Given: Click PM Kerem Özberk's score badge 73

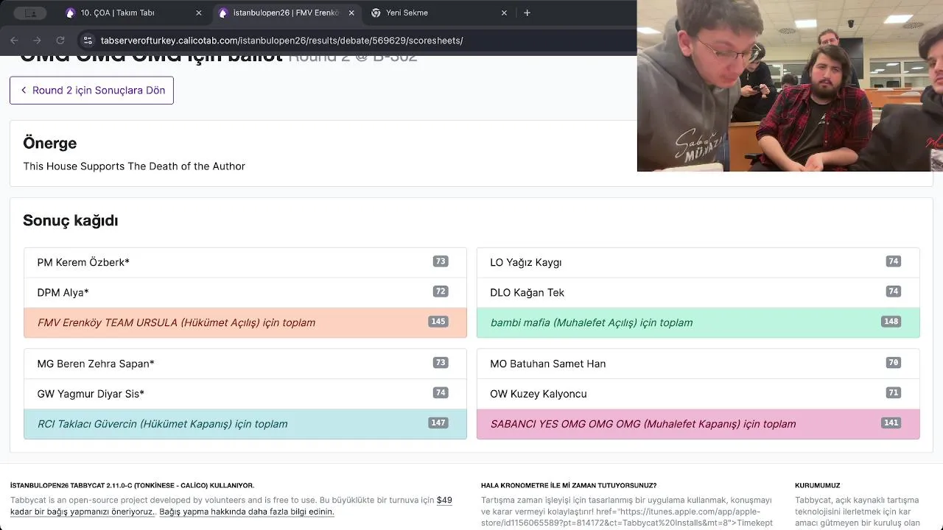Looking at the screenshot, I should click(x=441, y=261).
